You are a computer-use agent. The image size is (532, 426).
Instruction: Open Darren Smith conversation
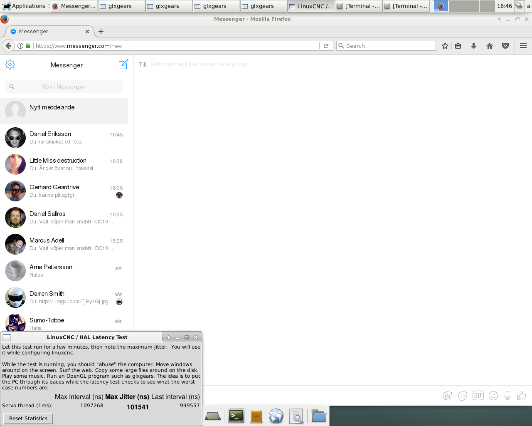[64, 297]
